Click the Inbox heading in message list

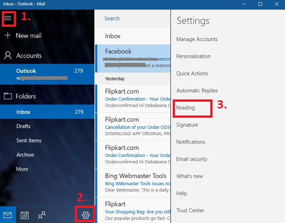(113, 36)
